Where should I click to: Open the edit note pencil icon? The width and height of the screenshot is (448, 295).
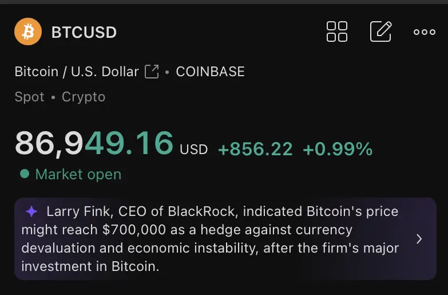[381, 32]
